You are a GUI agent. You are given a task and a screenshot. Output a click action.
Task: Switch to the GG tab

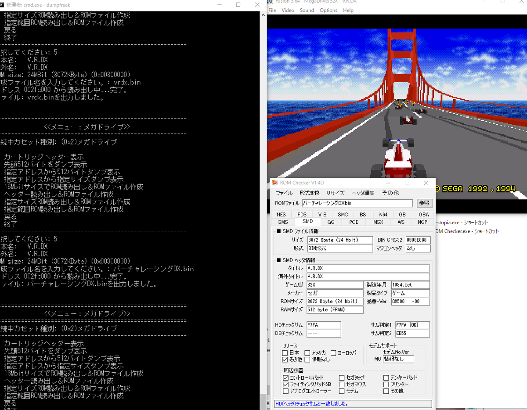point(331,222)
